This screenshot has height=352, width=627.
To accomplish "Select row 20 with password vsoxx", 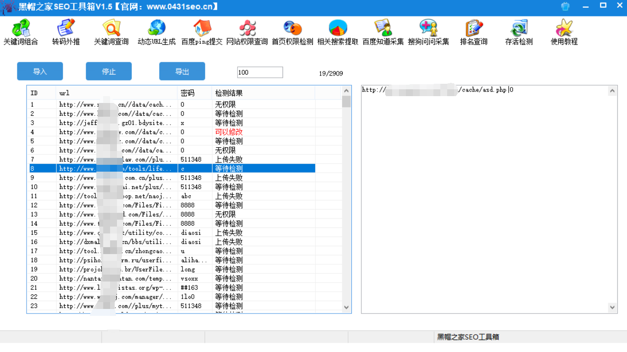I will (172, 278).
